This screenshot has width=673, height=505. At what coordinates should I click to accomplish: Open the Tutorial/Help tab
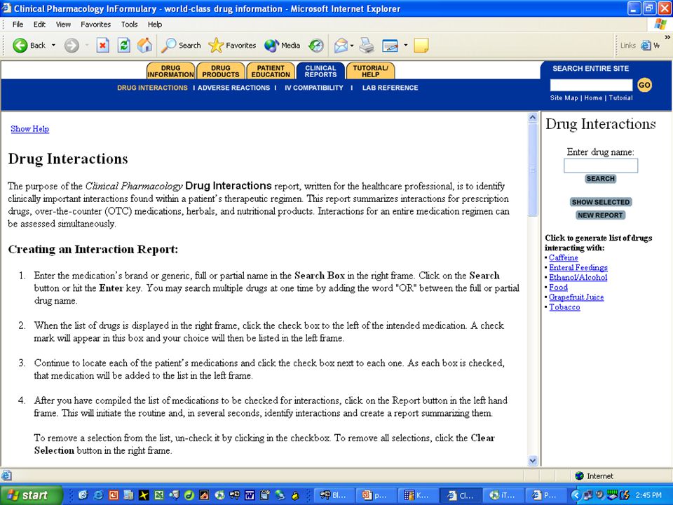(x=370, y=71)
